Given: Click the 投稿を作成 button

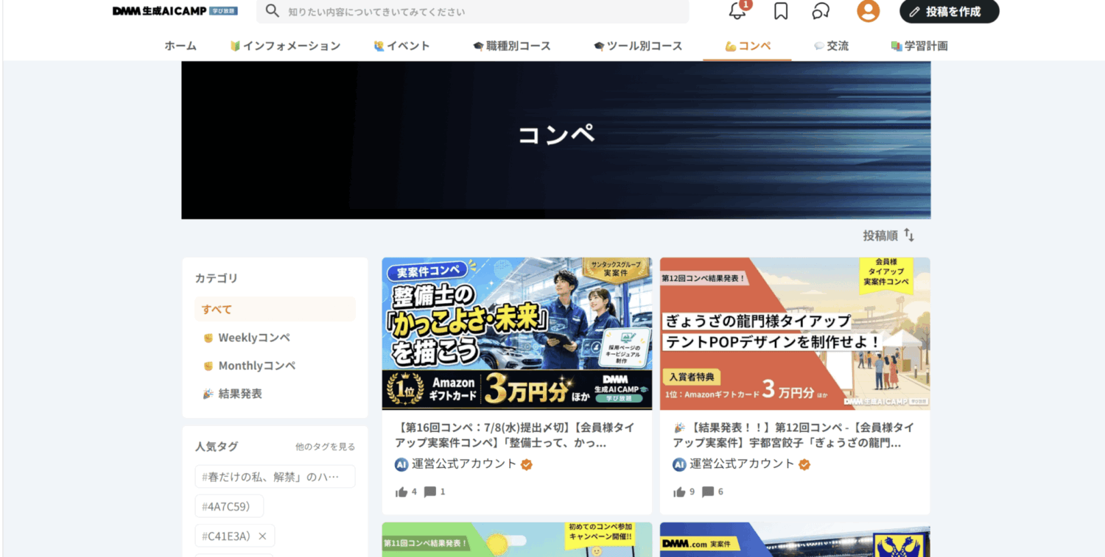Looking at the screenshot, I should tap(950, 12).
